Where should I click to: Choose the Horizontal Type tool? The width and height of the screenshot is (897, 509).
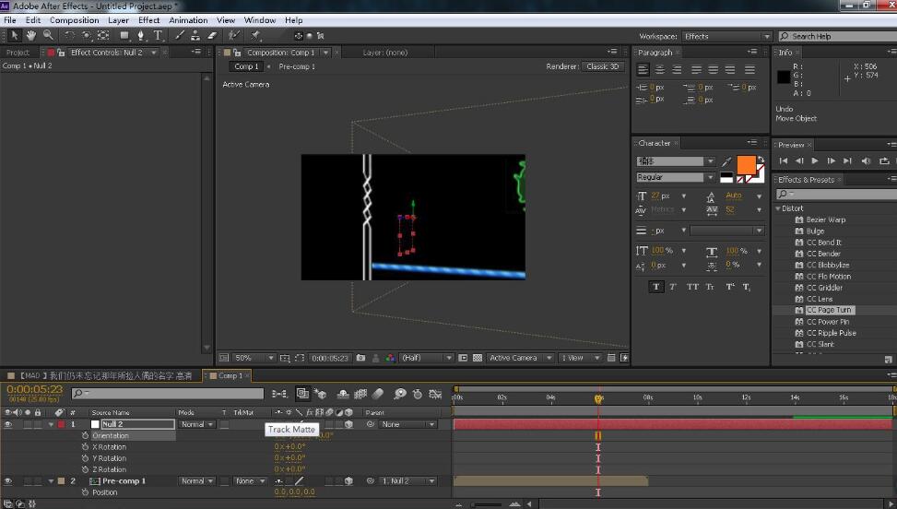tap(158, 36)
